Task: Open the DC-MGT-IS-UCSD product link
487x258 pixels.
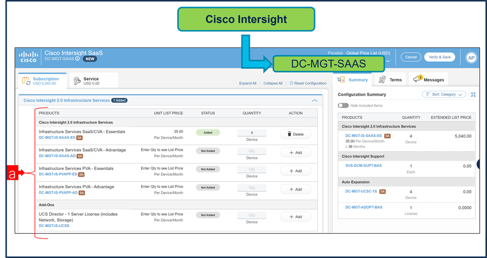Action: (54, 226)
